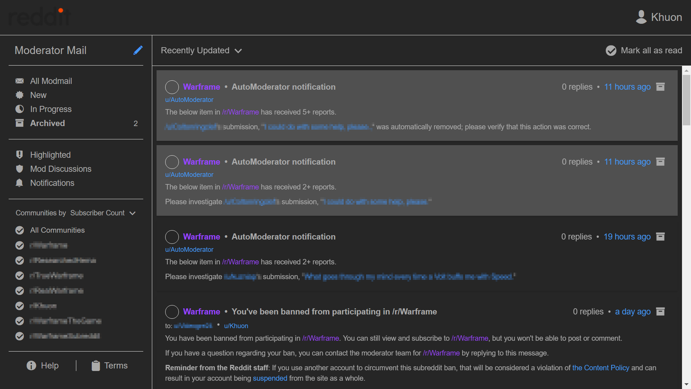Click the Archived count badge 2
The height and width of the screenshot is (389, 691).
tap(136, 124)
